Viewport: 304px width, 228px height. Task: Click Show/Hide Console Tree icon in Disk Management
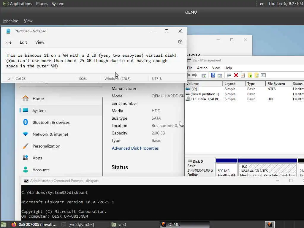click(204, 75)
